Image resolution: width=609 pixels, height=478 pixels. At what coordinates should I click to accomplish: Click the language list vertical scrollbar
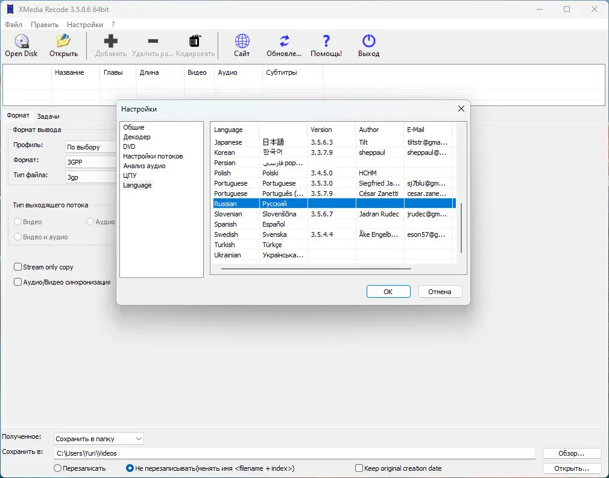pos(461,228)
